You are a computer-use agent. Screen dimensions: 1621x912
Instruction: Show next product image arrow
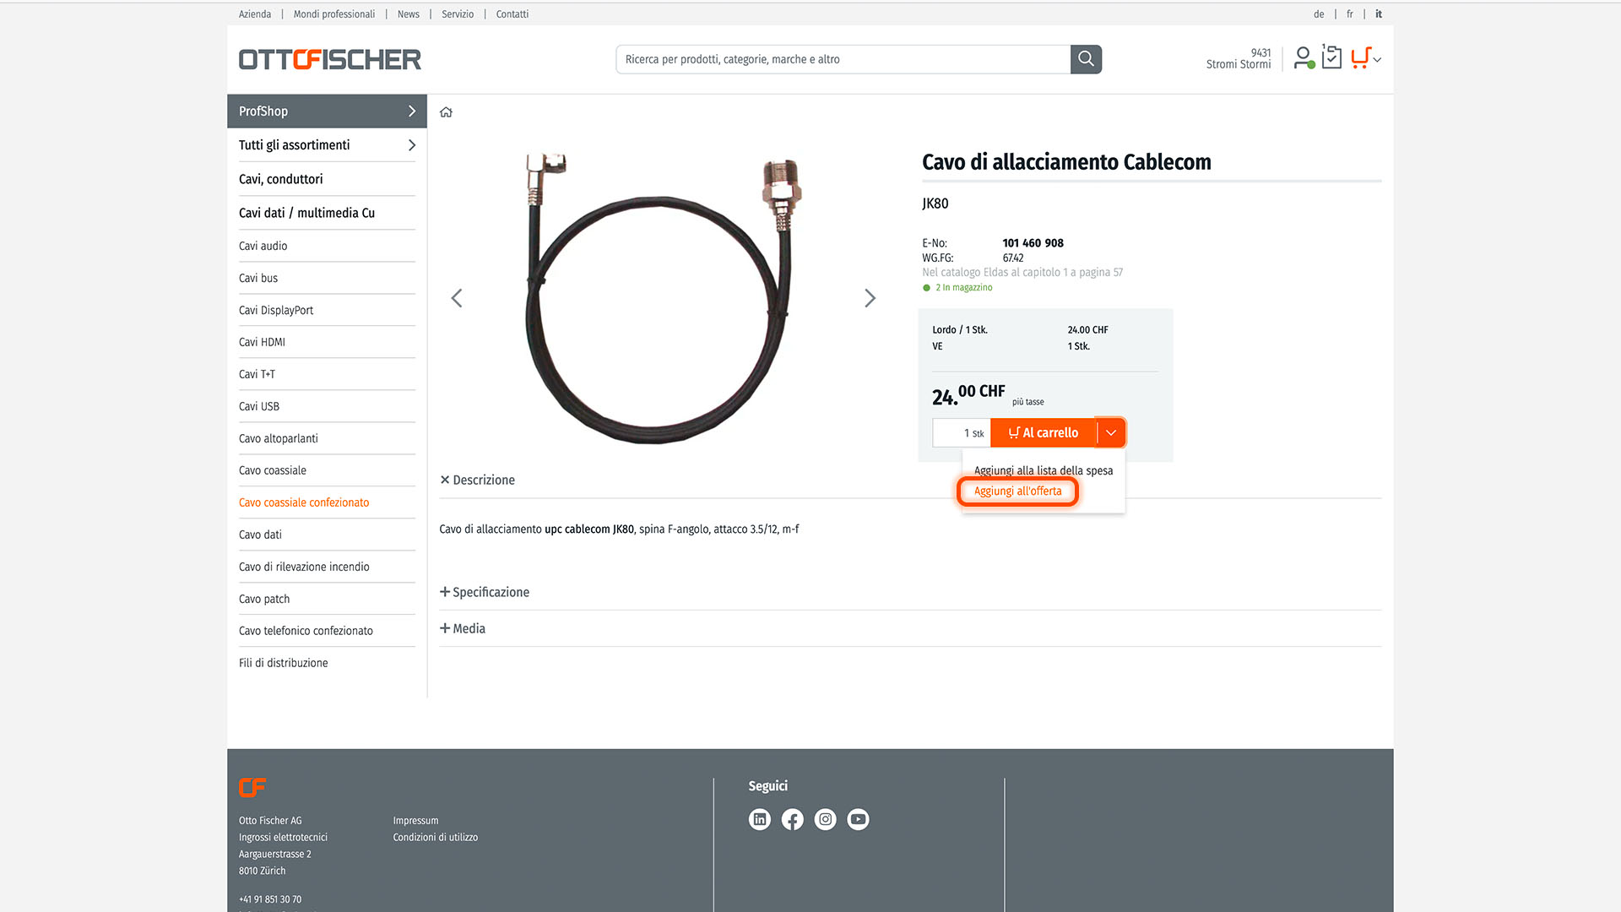coord(870,298)
